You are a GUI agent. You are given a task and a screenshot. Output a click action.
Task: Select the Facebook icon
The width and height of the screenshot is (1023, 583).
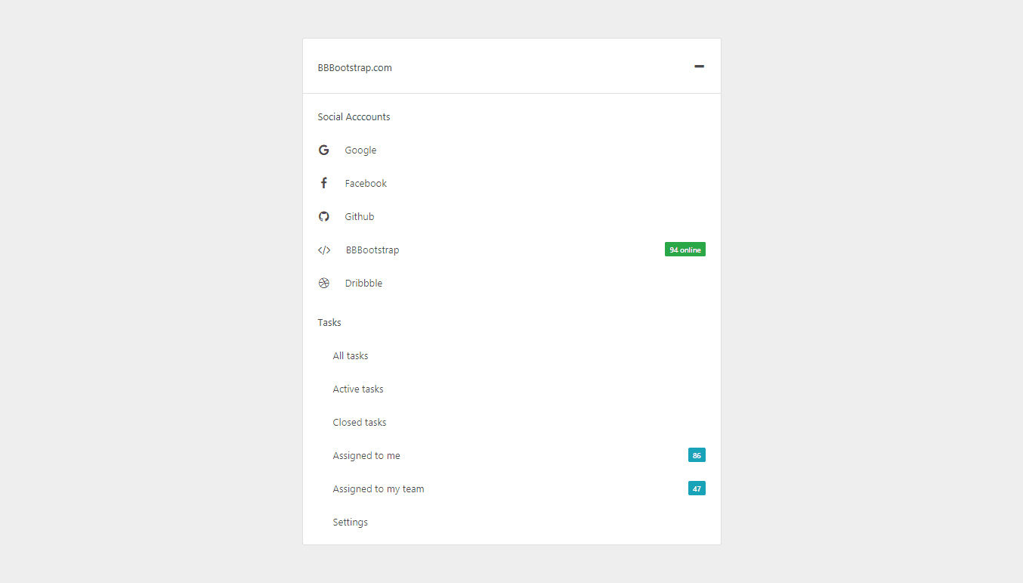(x=324, y=182)
